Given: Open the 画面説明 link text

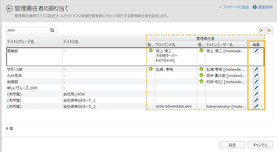Looking at the screenshot, I should [265, 7].
